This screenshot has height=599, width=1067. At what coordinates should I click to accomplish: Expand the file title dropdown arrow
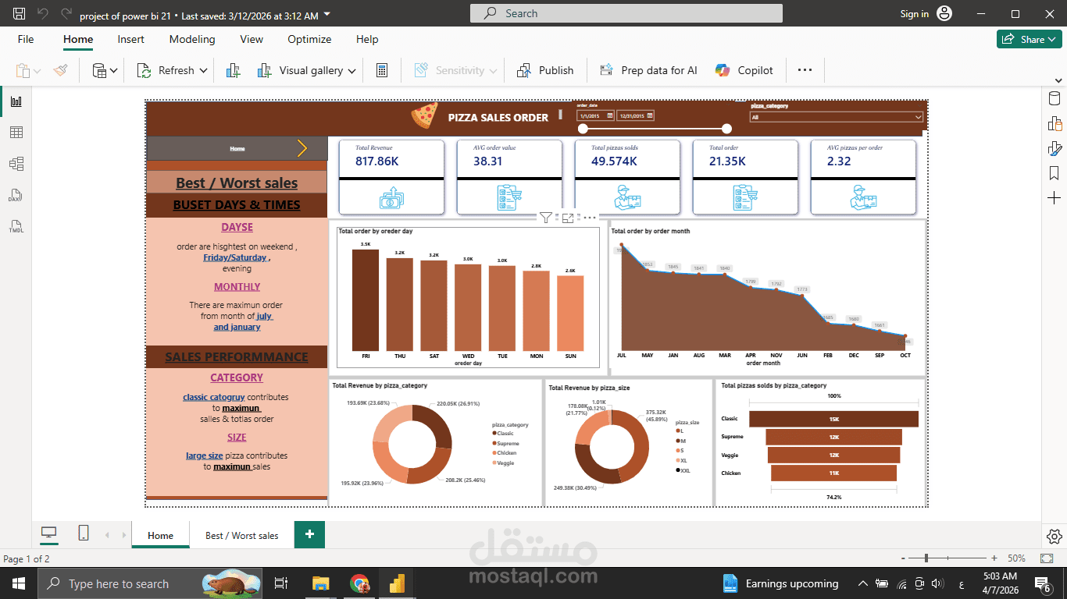(x=327, y=15)
